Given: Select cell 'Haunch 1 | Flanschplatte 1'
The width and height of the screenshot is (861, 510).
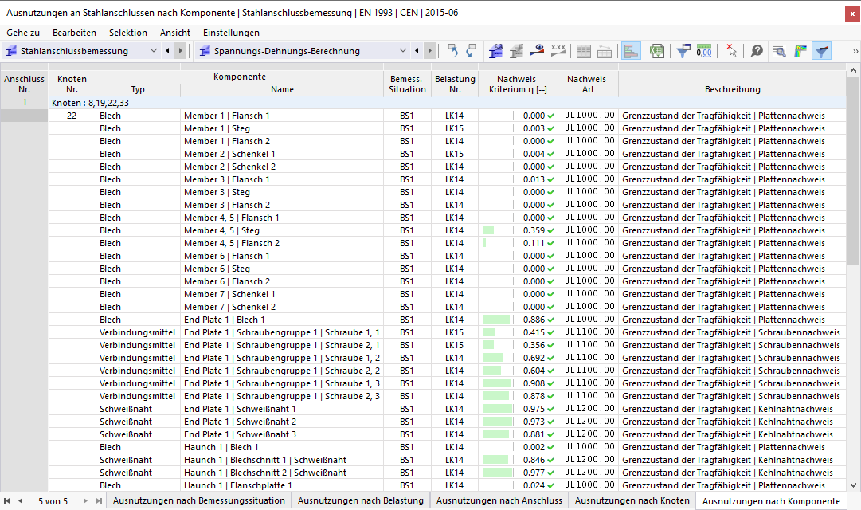Looking at the screenshot, I should click(x=282, y=485).
